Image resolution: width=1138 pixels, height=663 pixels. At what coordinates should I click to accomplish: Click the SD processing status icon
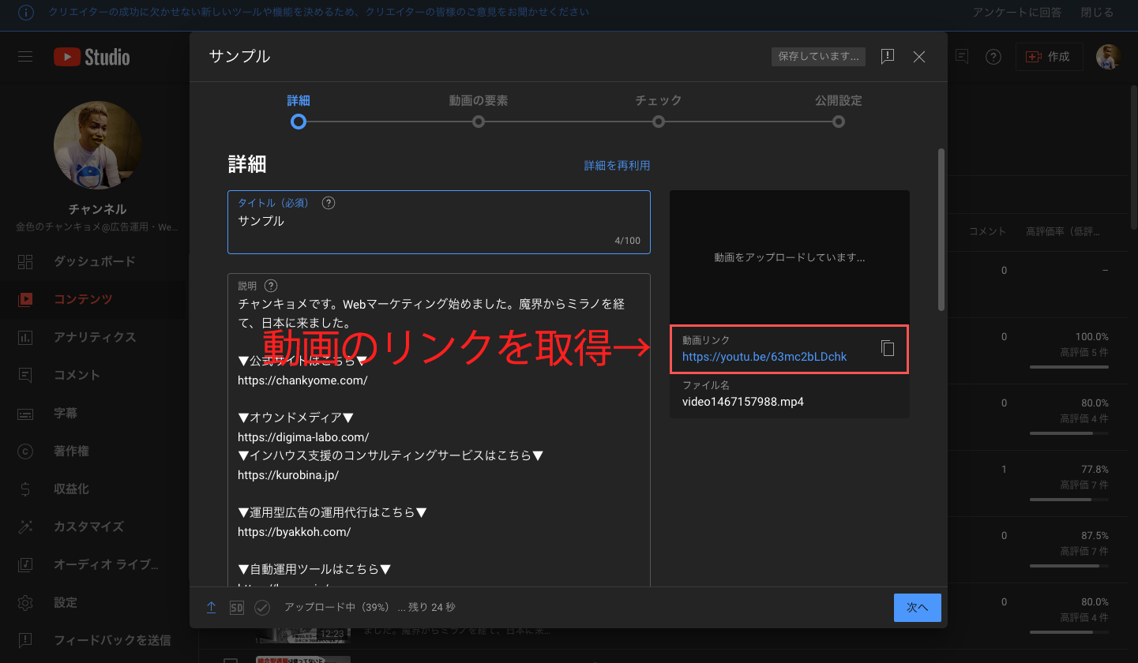(x=236, y=607)
